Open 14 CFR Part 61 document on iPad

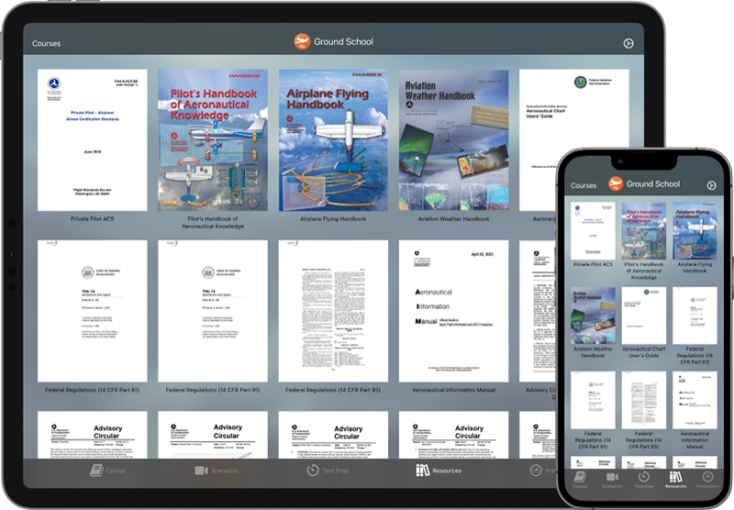point(93,311)
